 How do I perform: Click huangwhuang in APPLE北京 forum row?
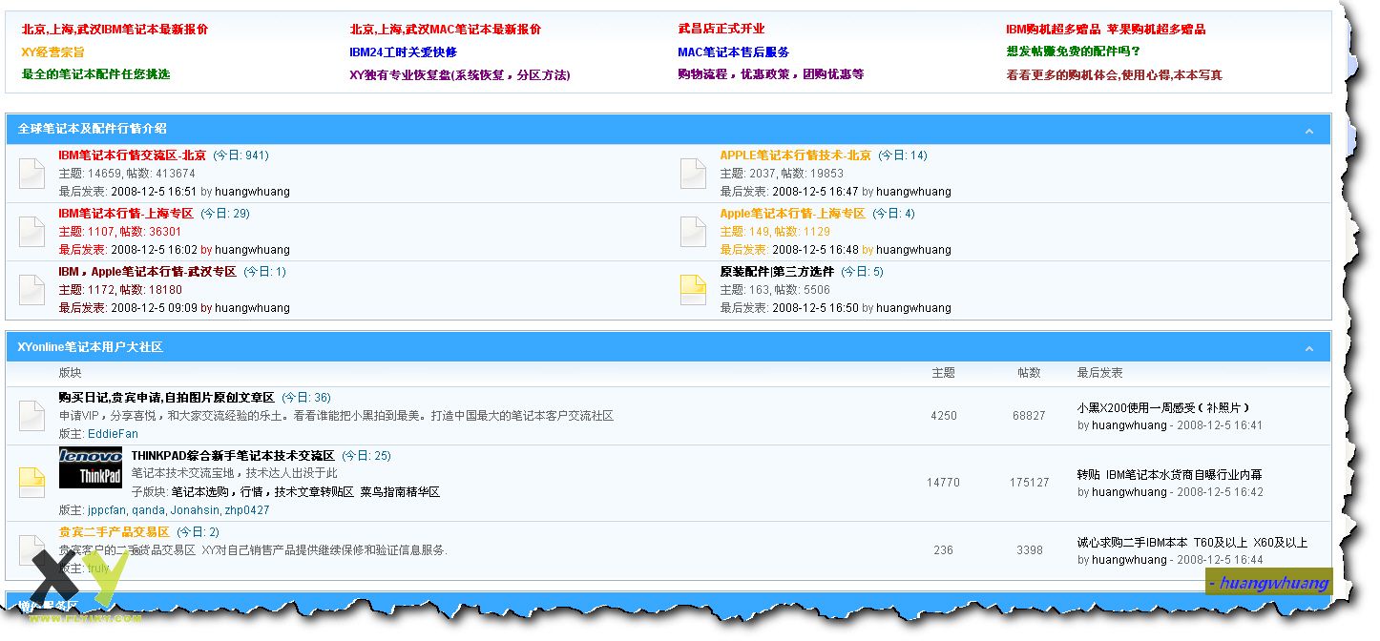coord(913,192)
